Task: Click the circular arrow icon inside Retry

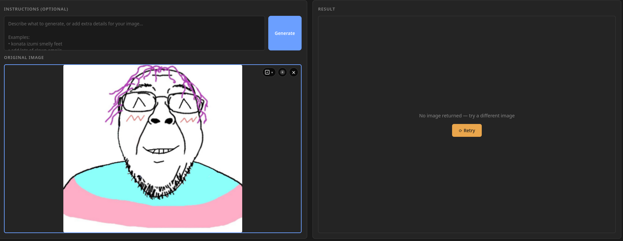Action: tap(460, 131)
